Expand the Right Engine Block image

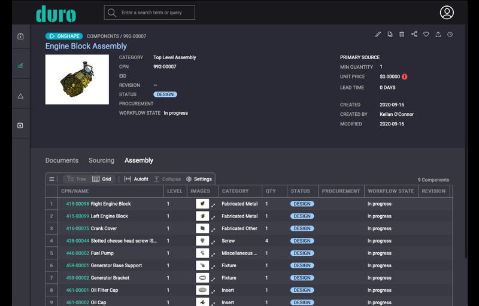click(213, 204)
